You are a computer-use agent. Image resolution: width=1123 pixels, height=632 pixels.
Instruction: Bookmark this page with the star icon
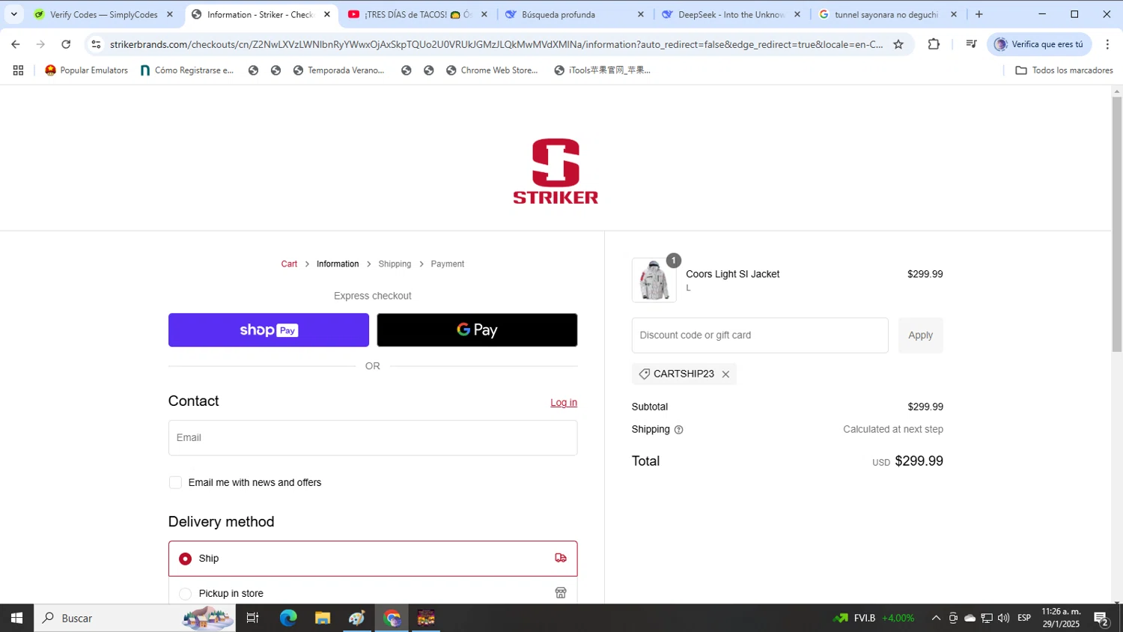[x=898, y=44]
